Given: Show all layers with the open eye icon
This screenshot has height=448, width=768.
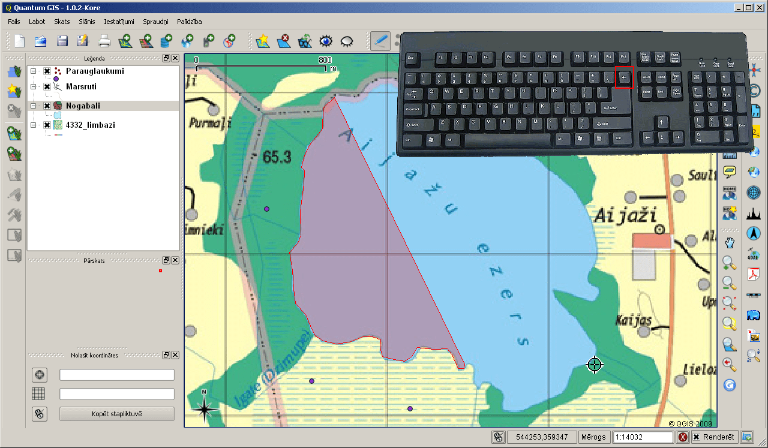Looking at the screenshot, I should pyautogui.click(x=326, y=41).
